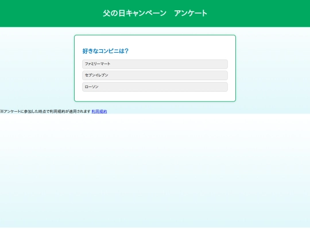Image resolution: width=310 pixels, height=232 pixels.
Task: Click the 好きなコンビニは？ question heading
Action: point(106,51)
